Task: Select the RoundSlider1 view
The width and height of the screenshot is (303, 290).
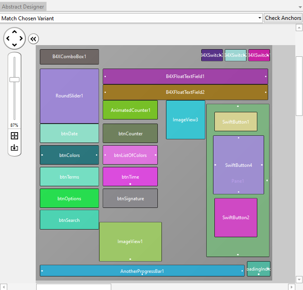Action: pyautogui.click(x=69, y=96)
